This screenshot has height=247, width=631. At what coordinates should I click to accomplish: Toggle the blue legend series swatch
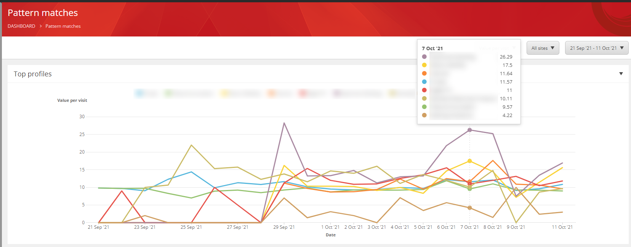[x=140, y=93]
